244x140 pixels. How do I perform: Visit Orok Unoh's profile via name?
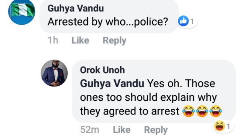(x=102, y=70)
